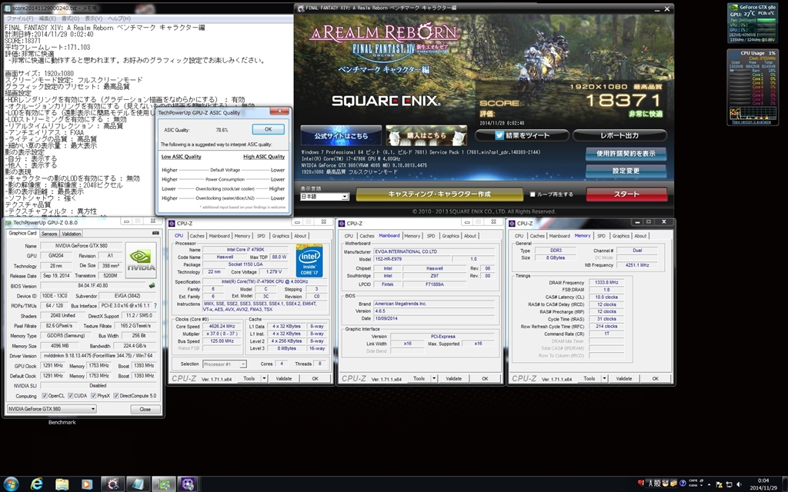
Task: Show hidden tray icons arrow
Action: point(710,484)
